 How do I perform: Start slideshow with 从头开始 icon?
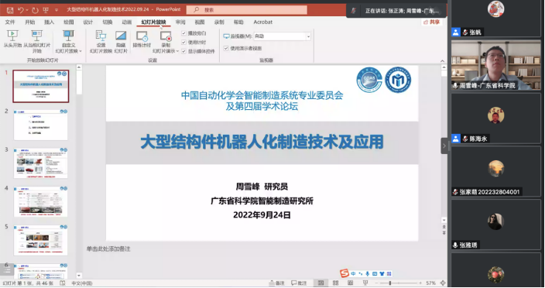[x=12, y=36]
